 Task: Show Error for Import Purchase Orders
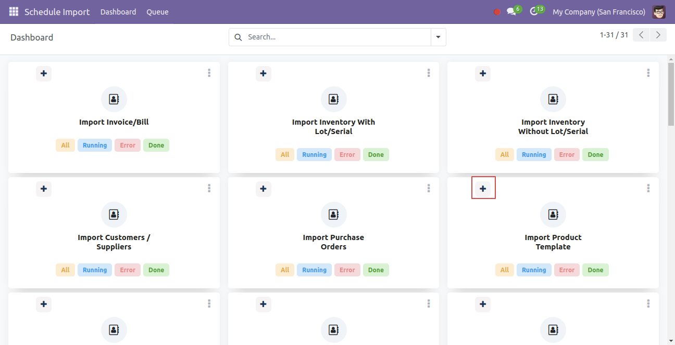coord(347,270)
